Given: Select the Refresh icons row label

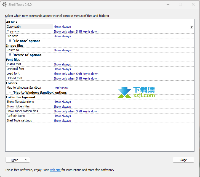Looking at the screenshot, I should (x=16, y=116).
